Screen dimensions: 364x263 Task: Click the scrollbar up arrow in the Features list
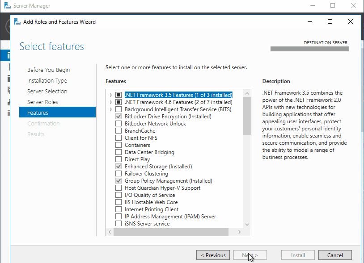(x=247, y=93)
